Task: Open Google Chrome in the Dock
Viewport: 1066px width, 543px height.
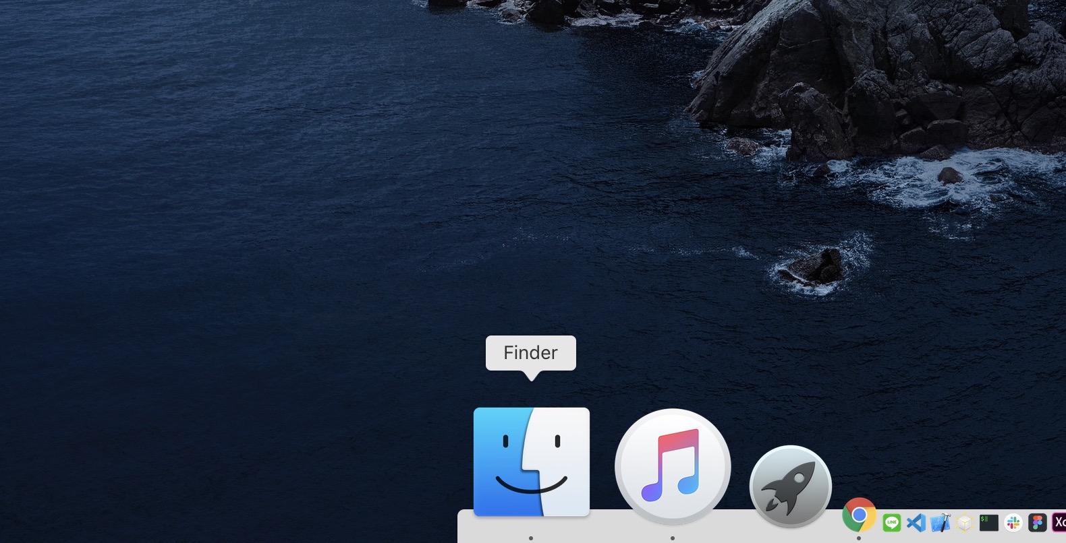Action: (859, 515)
